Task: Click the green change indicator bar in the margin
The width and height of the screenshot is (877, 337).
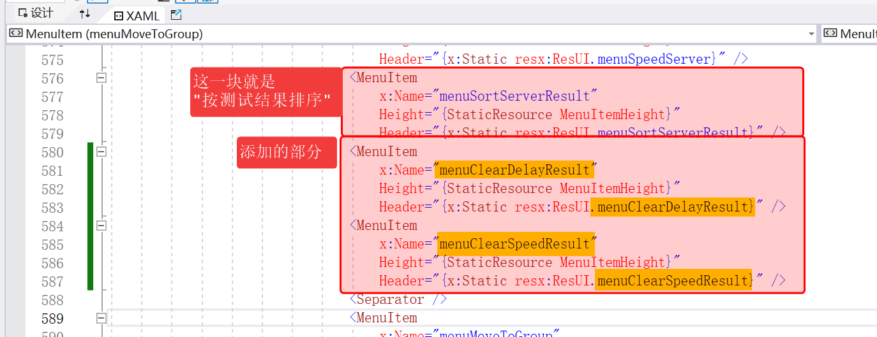Action: (90, 217)
